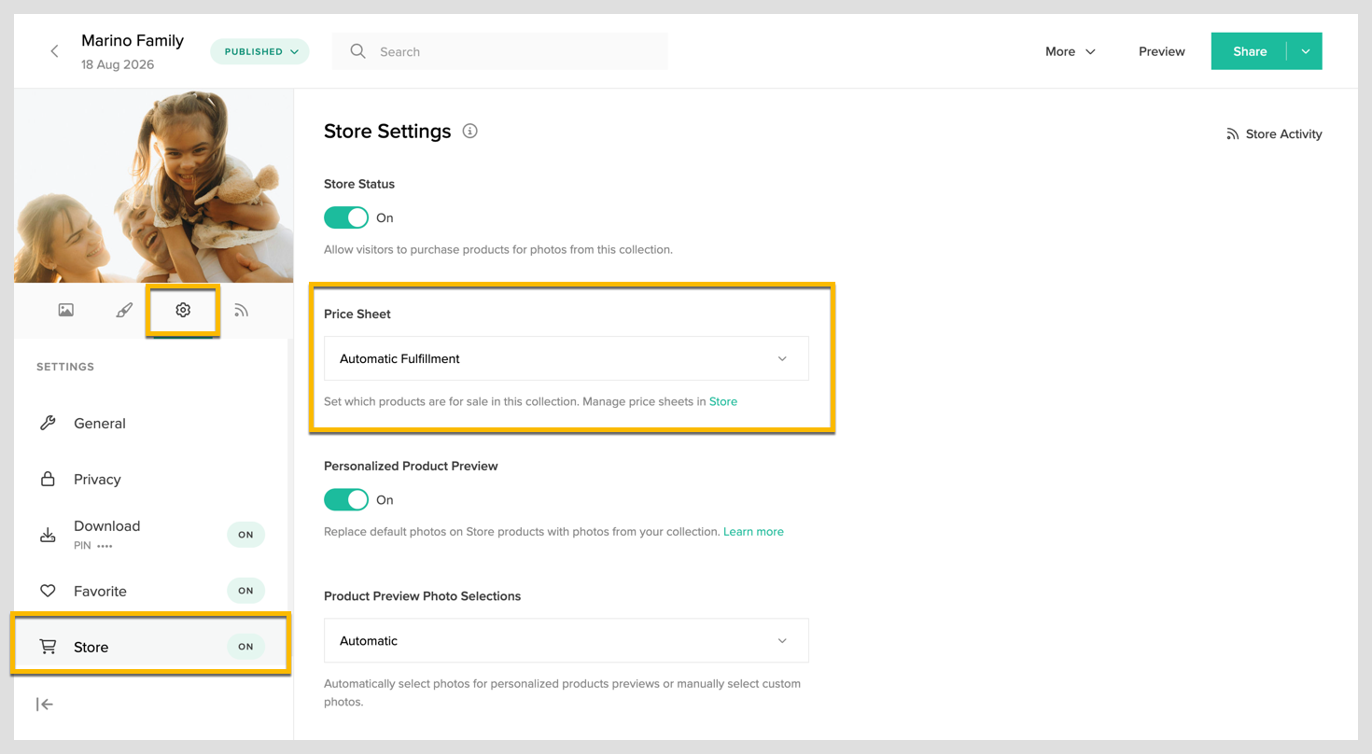1372x754 pixels.
Task: Click the Favorite ON badge
Action: pos(245,591)
